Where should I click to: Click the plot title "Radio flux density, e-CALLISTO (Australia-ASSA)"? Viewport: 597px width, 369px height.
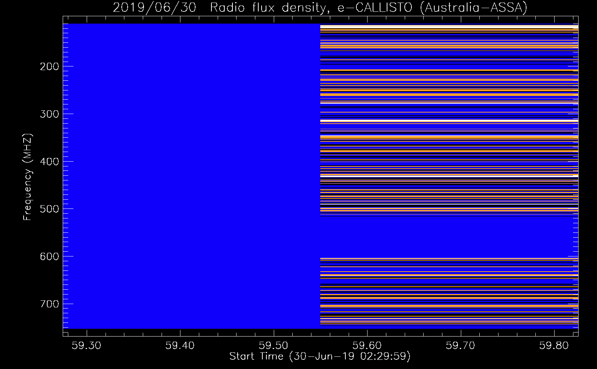tap(369, 8)
